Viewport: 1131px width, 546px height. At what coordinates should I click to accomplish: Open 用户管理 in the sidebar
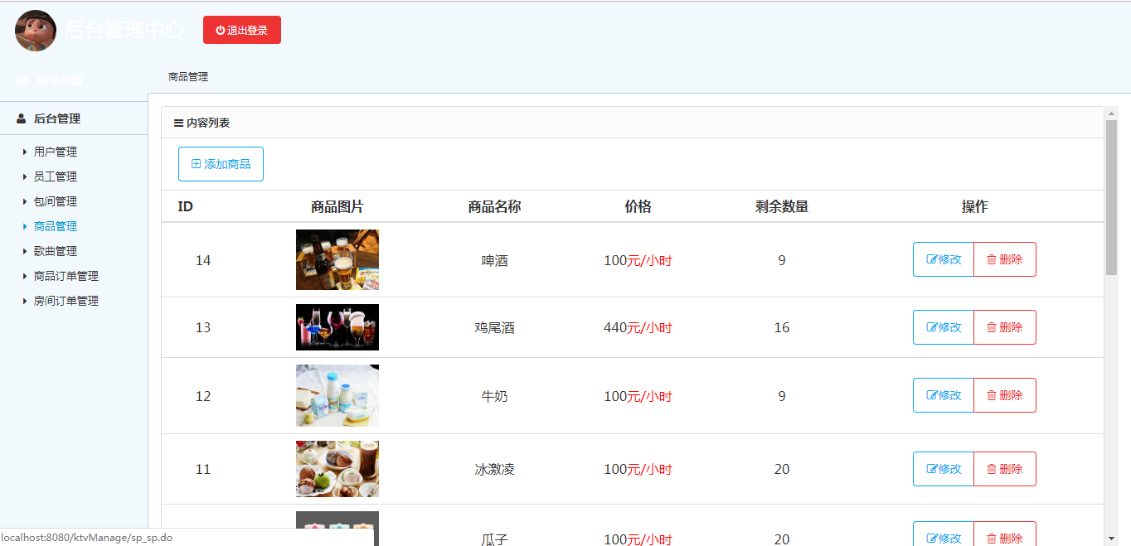[x=56, y=152]
